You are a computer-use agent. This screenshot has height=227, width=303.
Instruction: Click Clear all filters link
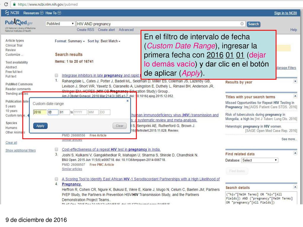[x=11, y=143]
